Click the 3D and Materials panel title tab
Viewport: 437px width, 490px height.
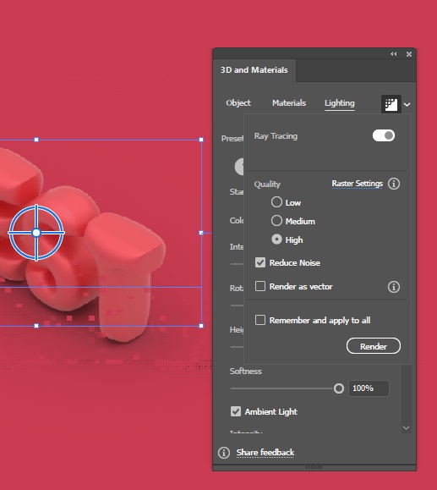(x=254, y=70)
